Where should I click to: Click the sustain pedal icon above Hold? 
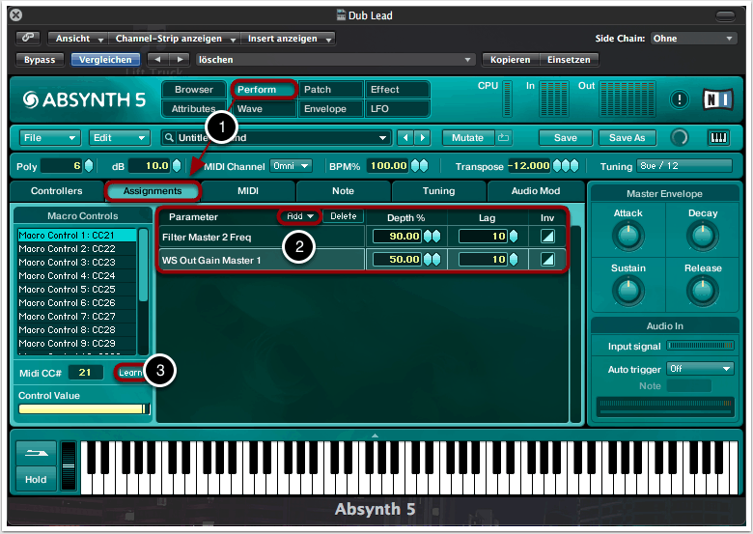(x=35, y=454)
